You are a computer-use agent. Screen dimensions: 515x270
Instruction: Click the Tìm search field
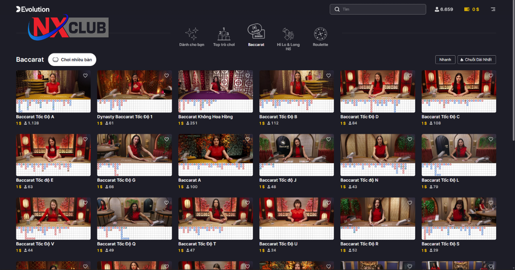pyautogui.click(x=378, y=9)
